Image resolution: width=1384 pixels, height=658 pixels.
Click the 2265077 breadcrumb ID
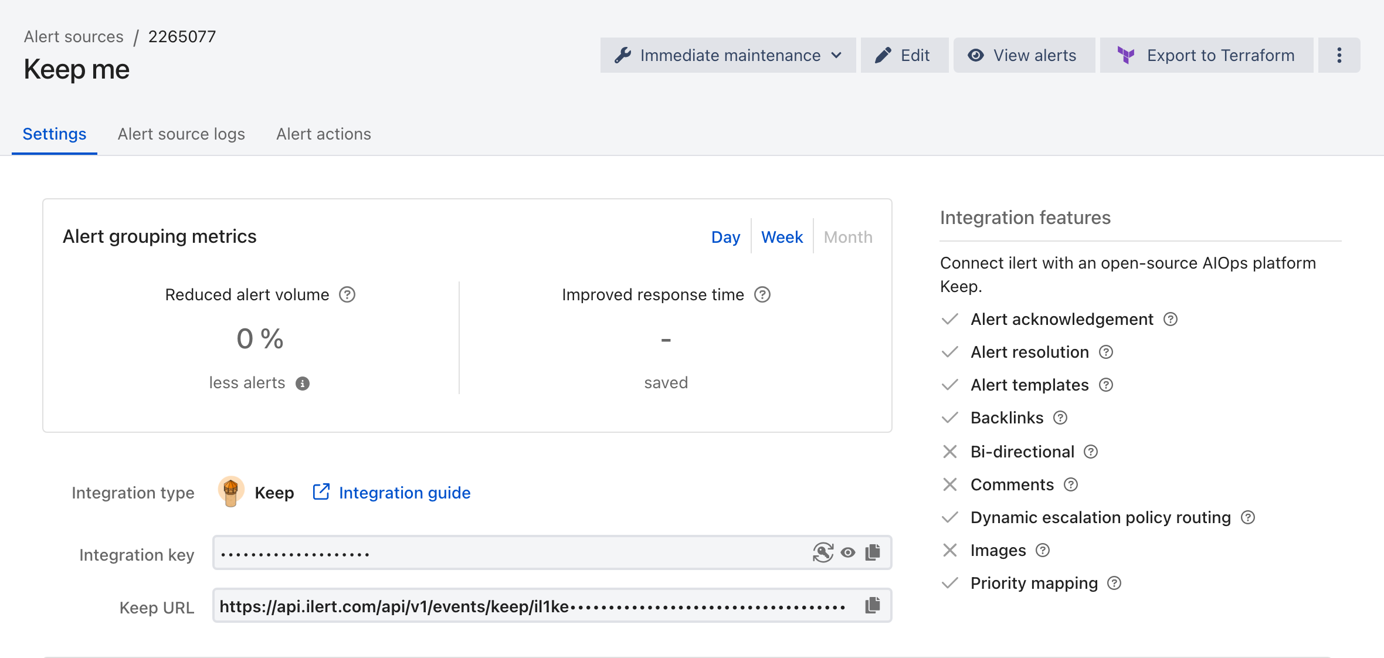point(182,36)
